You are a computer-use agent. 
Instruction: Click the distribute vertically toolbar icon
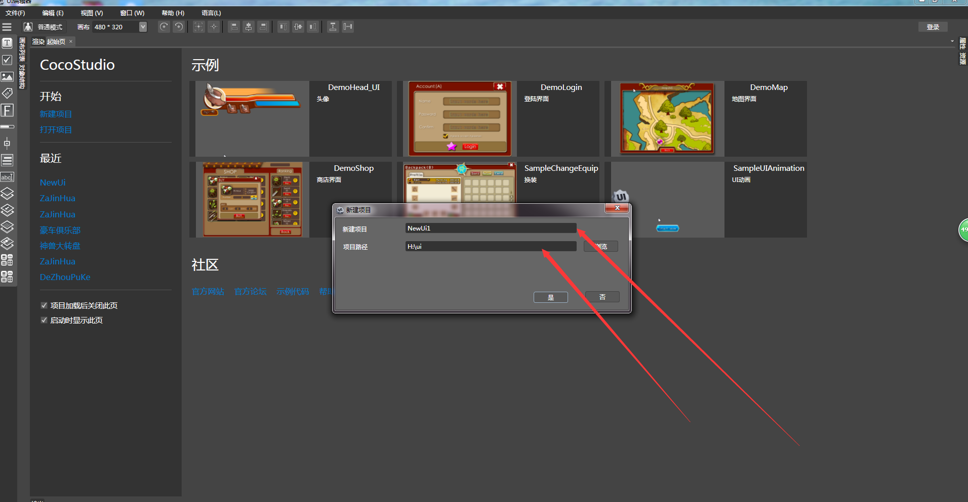[333, 27]
